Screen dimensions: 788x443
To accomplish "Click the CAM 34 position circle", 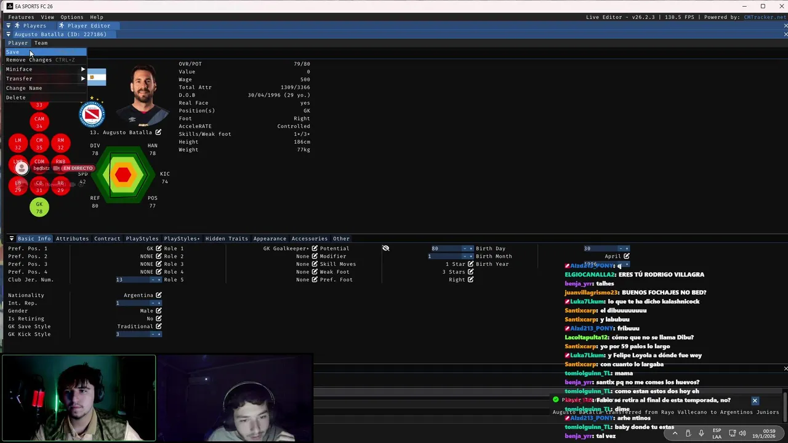I will pyautogui.click(x=39, y=122).
